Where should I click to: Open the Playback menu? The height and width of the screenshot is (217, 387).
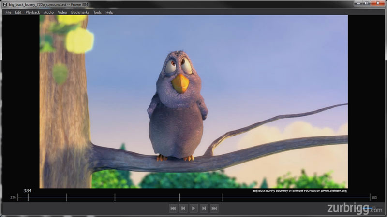(32, 12)
